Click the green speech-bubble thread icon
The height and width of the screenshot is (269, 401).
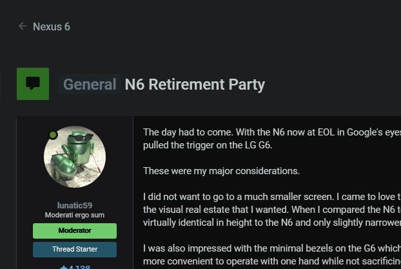[x=33, y=84]
